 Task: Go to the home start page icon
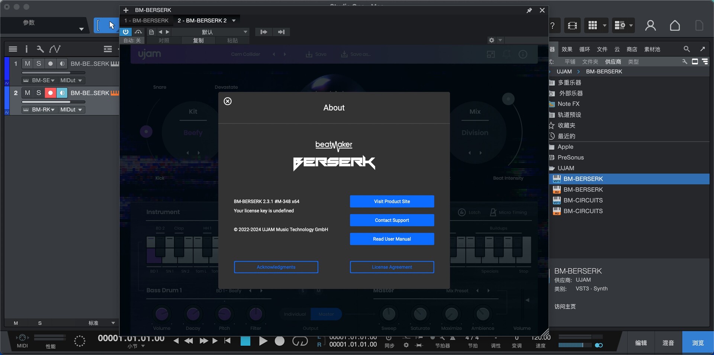675,26
